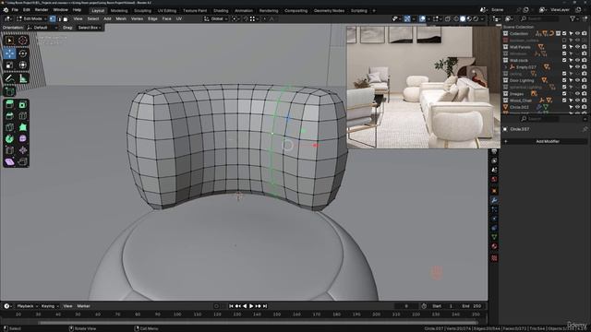Select the Measure ruler tool

(x=22, y=78)
